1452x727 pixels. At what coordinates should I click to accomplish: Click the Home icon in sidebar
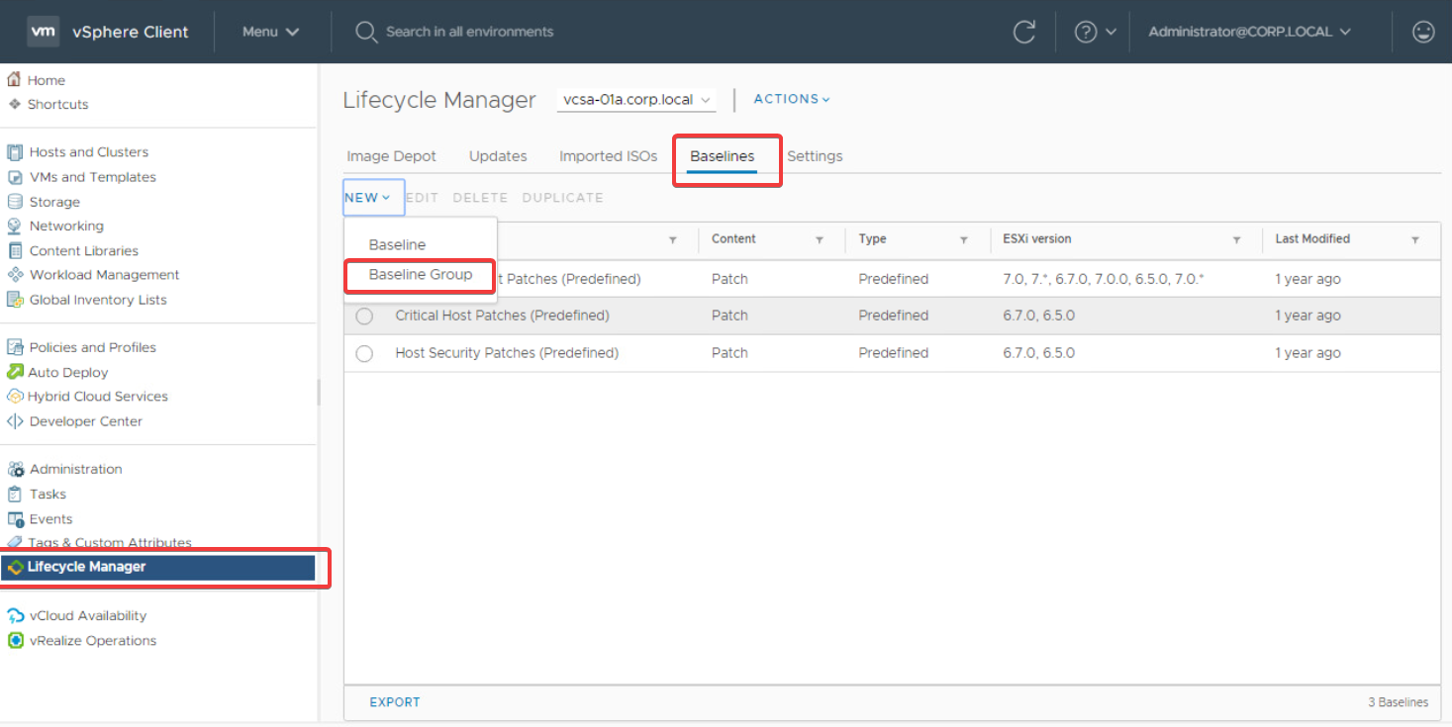(x=14, y=80)
